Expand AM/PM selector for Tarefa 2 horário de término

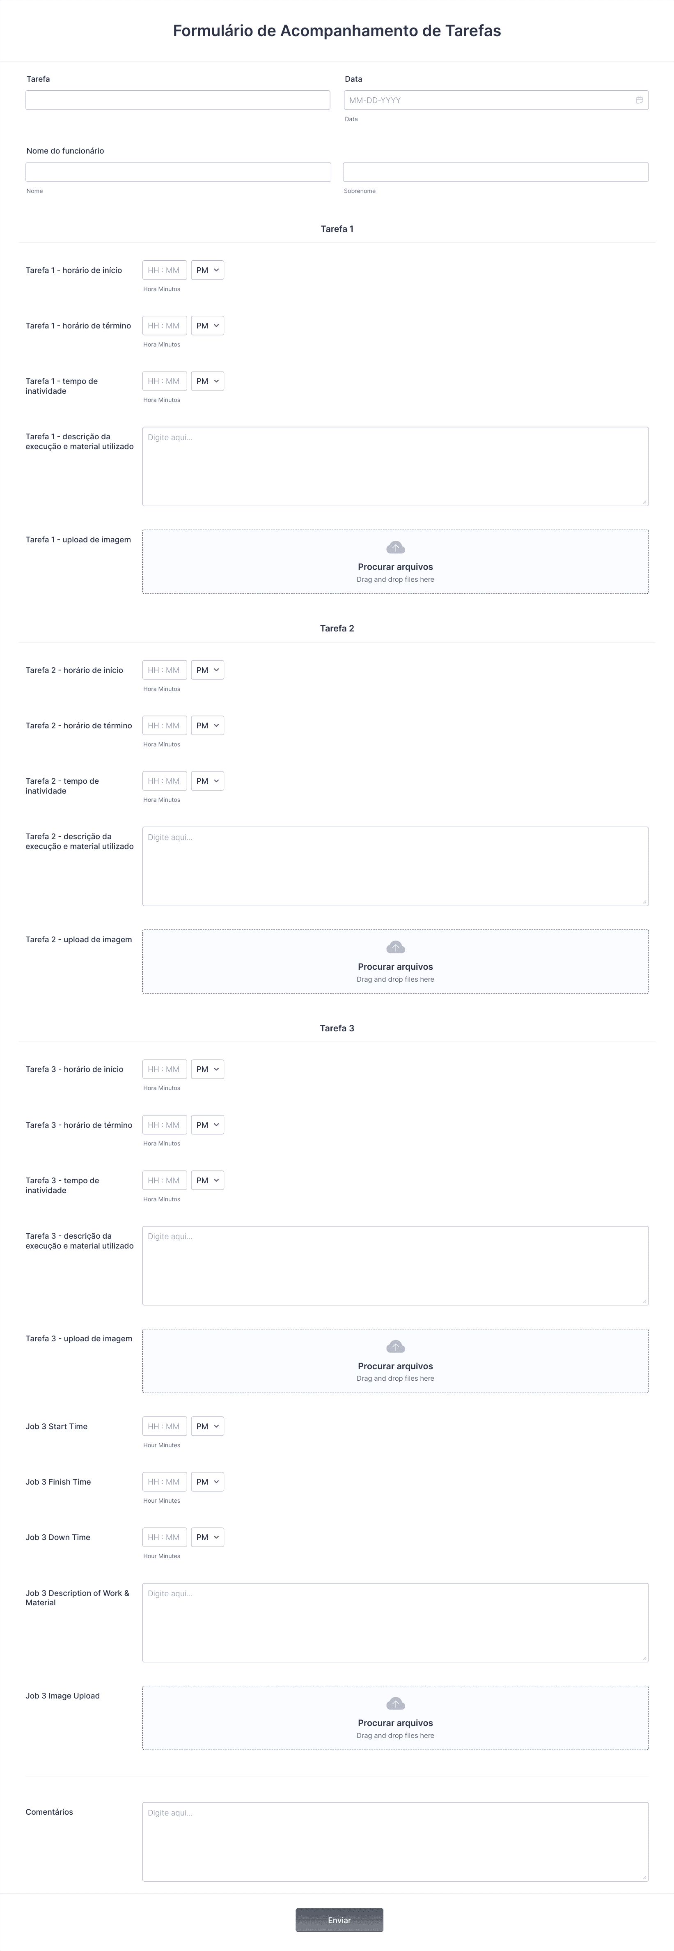(208, 725)
